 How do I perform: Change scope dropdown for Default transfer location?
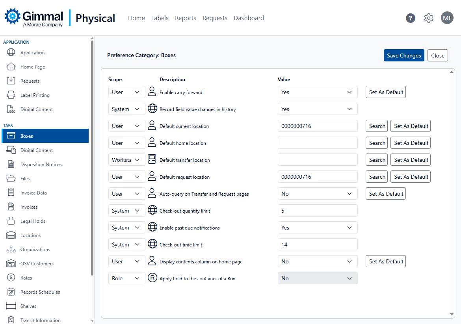click(x=126, y=160)
